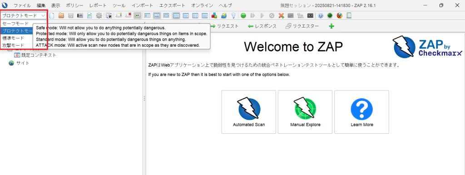Click the Manual Explore button
Screen dimensions: 465x175
click(305, 112)
